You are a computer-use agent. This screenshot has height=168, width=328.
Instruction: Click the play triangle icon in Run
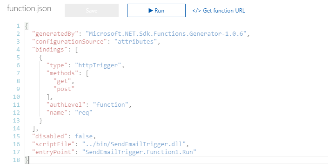[151, 10]
